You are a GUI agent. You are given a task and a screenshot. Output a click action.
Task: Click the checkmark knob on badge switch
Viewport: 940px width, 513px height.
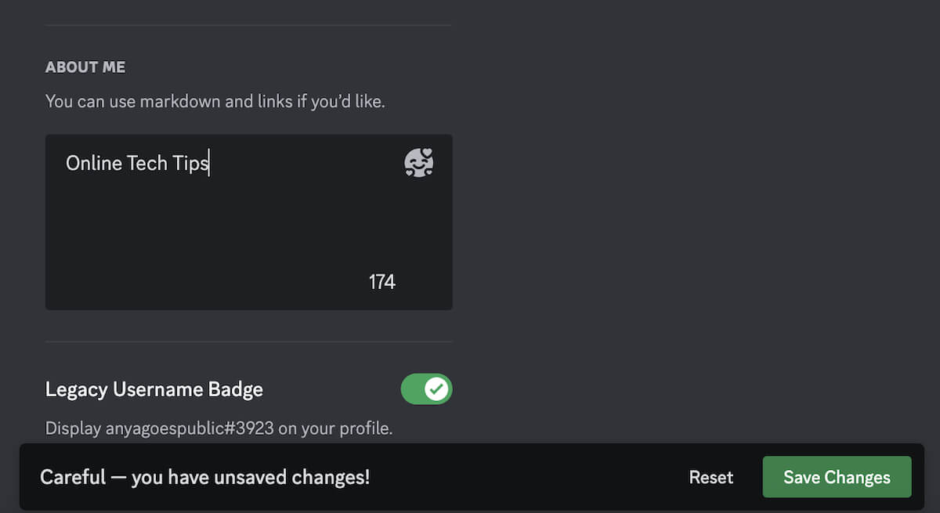[x=437, y=388]
